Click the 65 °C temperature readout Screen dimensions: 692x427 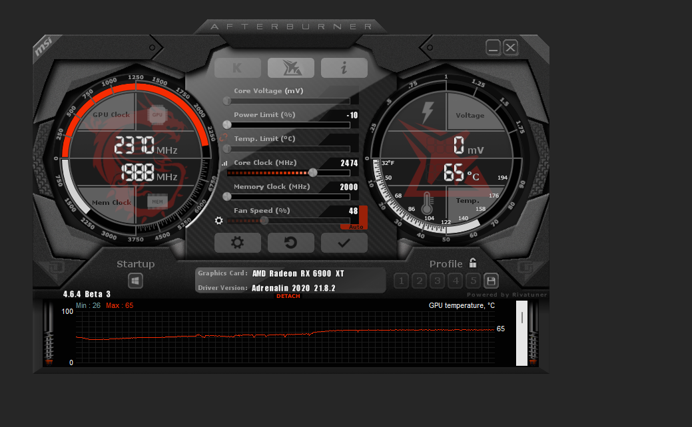point(461,172)
